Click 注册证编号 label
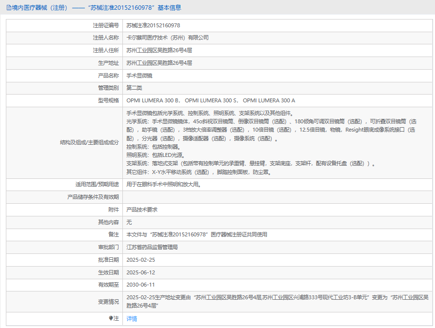This screenshot has width=435, height=328. 106,25
